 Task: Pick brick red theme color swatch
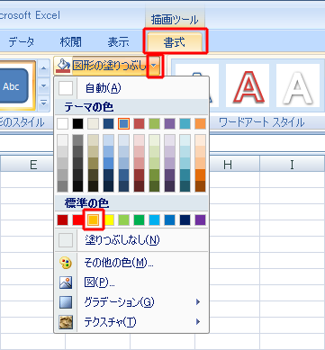tap(139, 123)
